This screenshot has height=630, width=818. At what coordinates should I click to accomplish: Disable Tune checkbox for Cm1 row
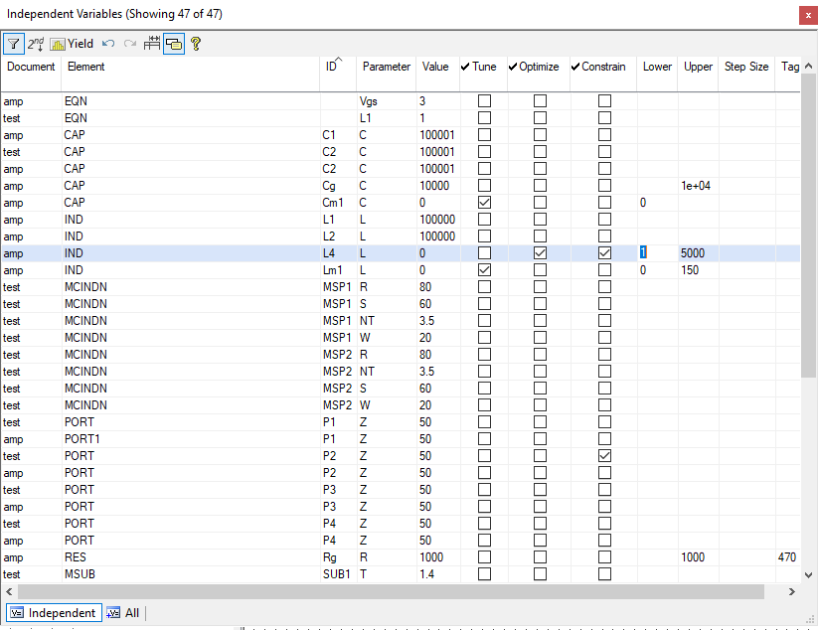pos(485,203)
